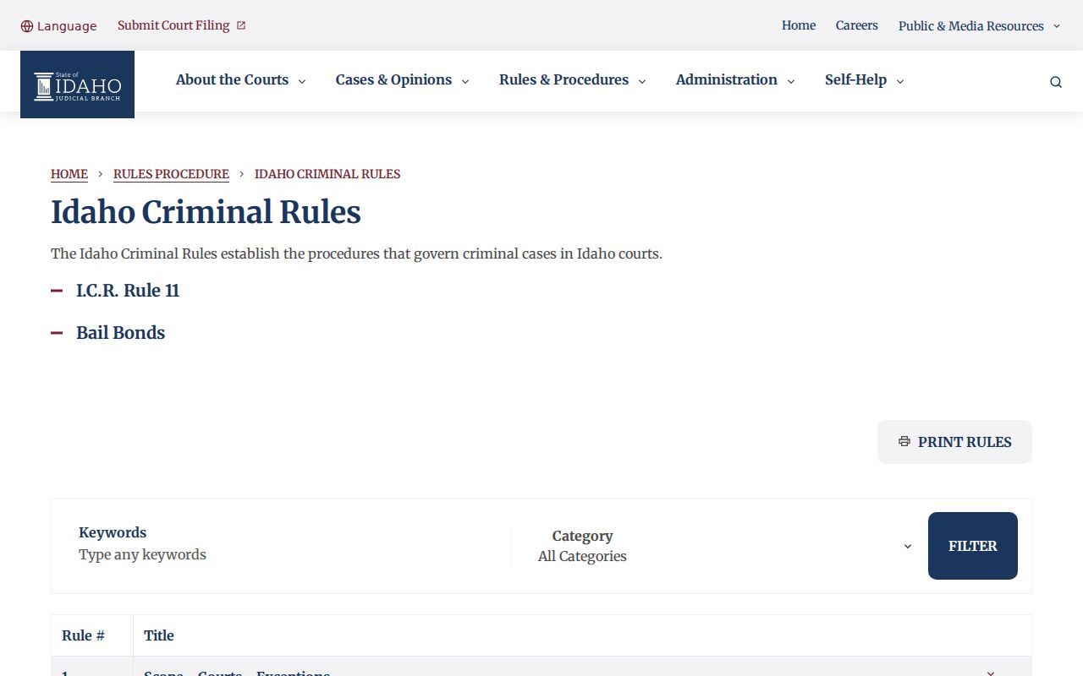Click the printer icon on Print Rules
This screenshot has width=1083, height=676.
[x=904, y=442]
